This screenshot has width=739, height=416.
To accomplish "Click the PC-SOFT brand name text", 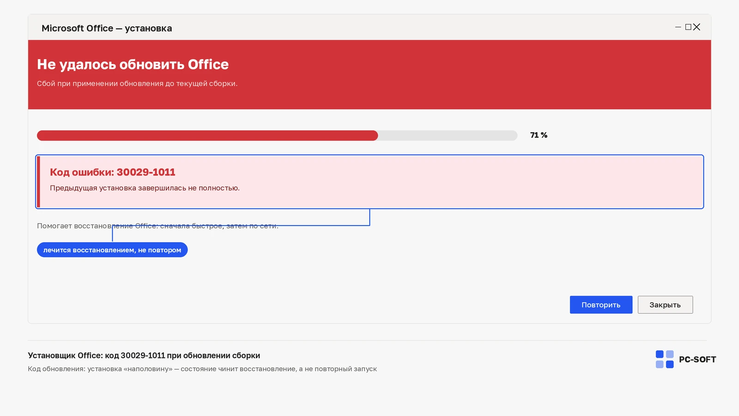I will click(697, 360).
